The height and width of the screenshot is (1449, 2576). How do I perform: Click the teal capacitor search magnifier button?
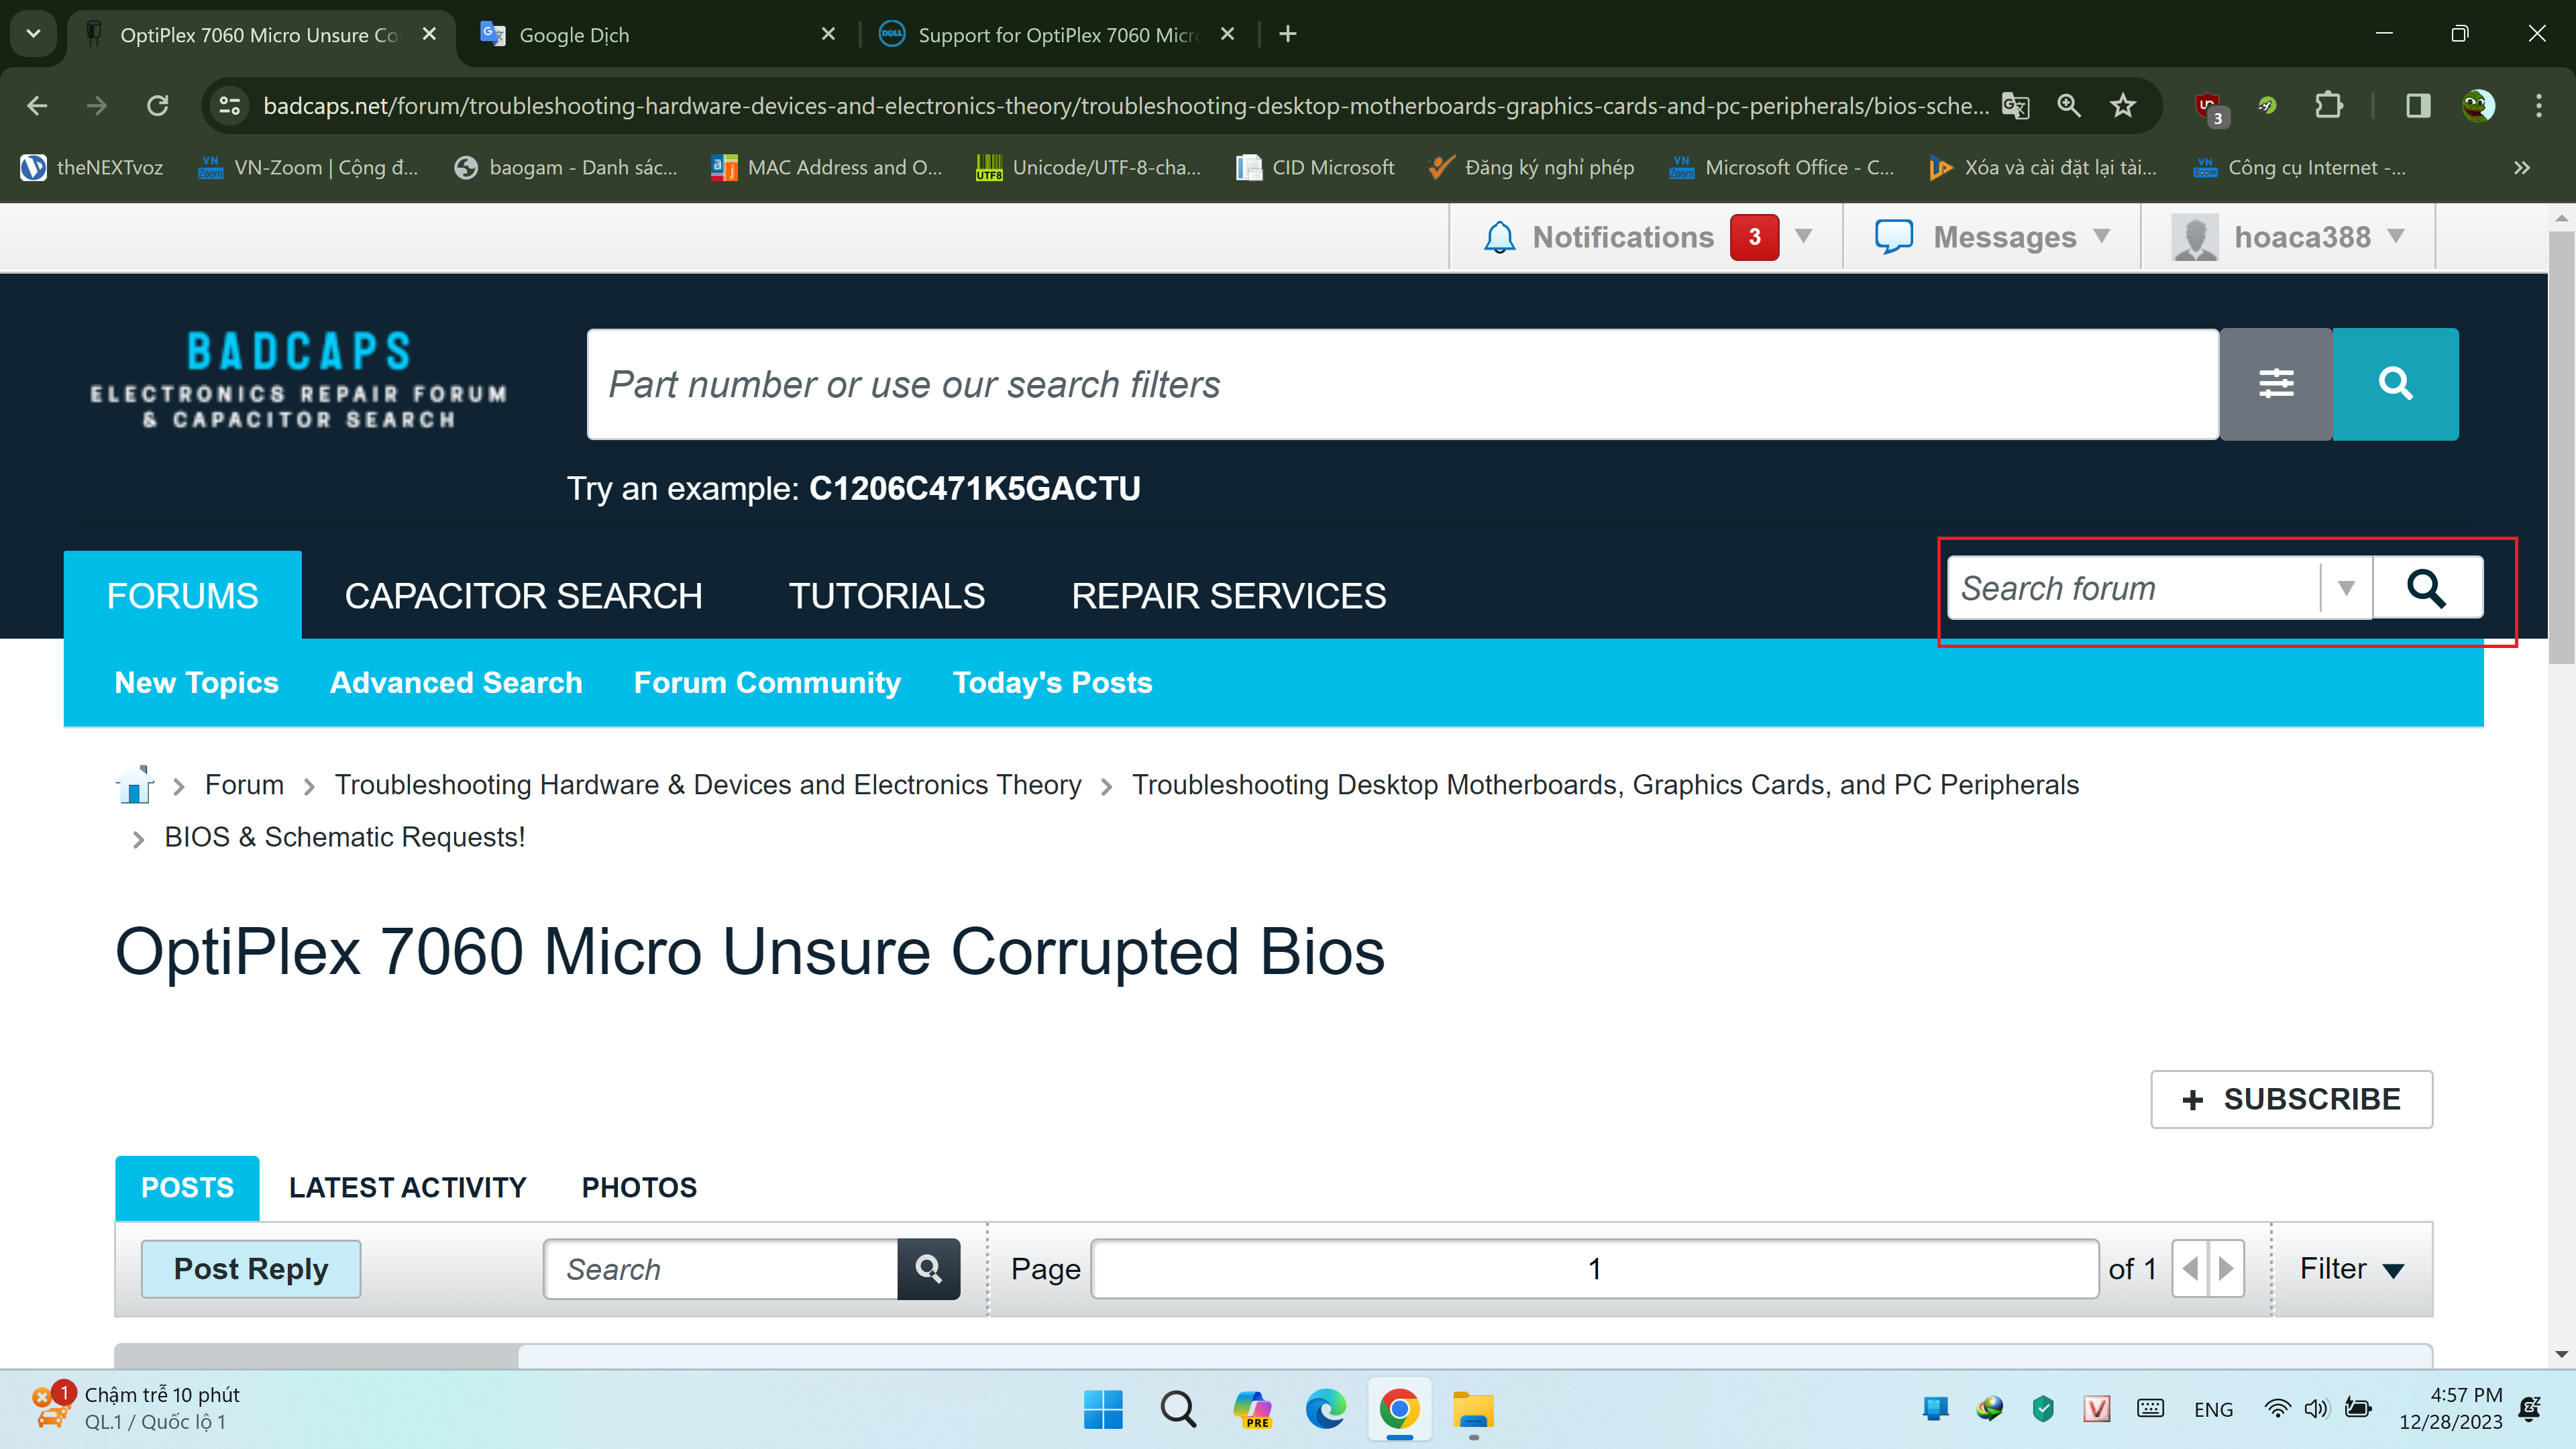point(2395,384)
